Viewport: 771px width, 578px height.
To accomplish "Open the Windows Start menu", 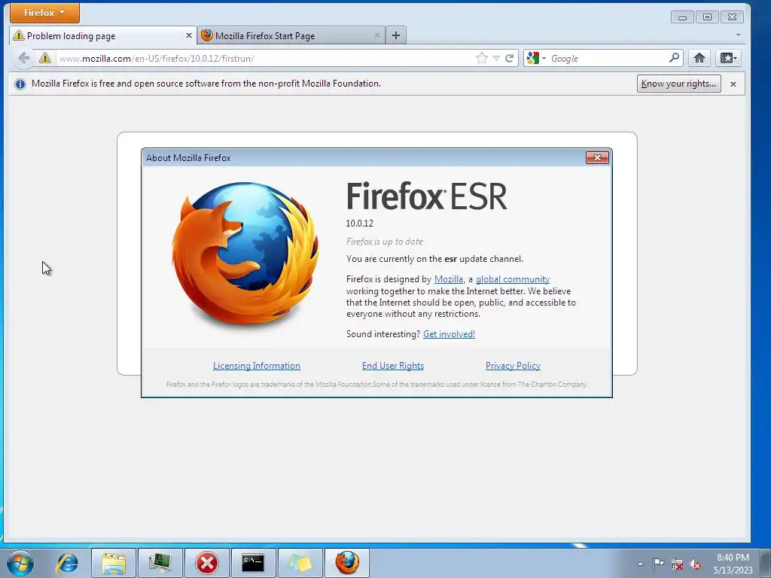I will point(20,563).
